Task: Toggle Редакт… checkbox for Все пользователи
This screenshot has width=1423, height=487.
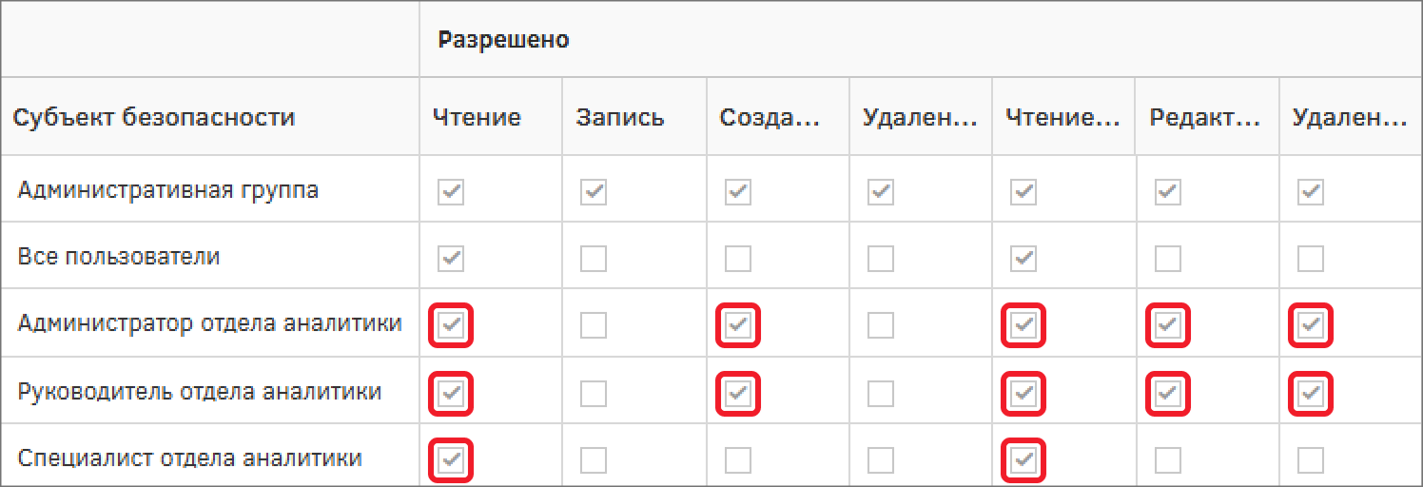Action: [1168, 258]
